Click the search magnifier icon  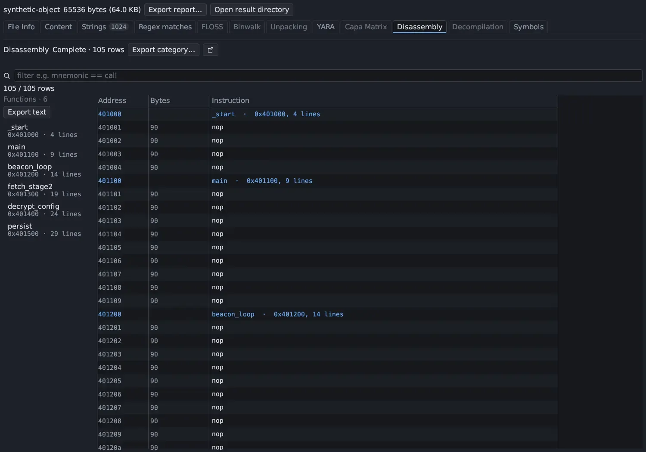[x=7, y=76]
